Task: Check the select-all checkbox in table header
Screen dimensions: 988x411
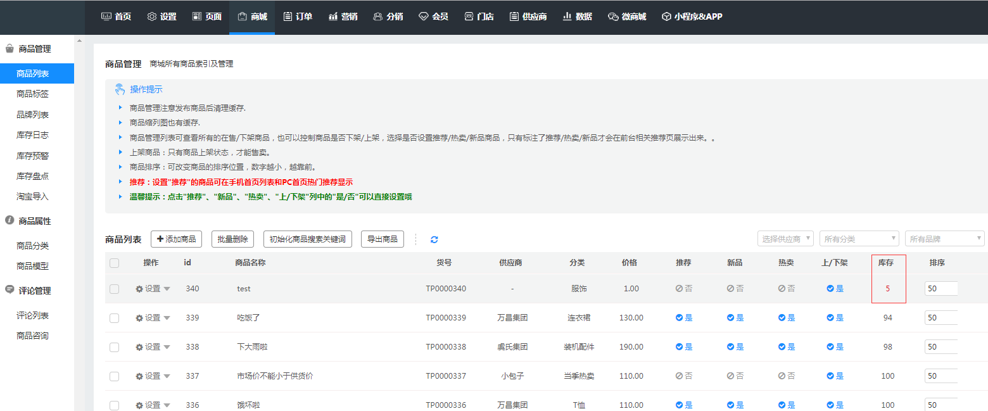Action: (114, 263)
